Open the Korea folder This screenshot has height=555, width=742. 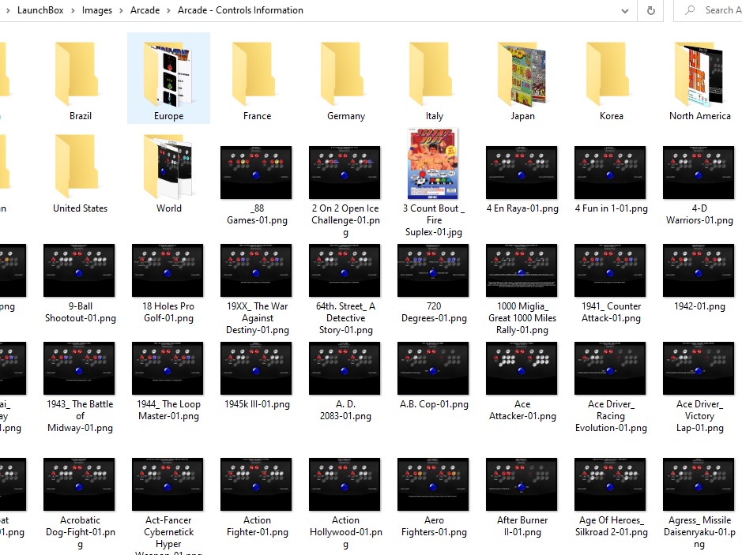coord(611,78)
